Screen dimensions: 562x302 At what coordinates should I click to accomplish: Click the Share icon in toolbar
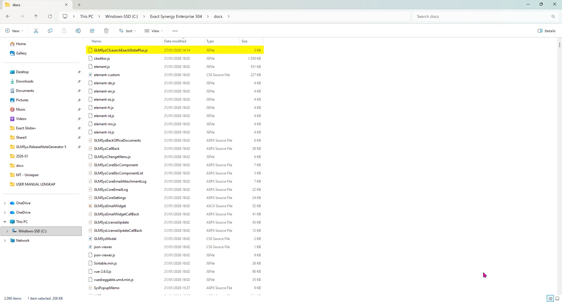click(x=92, y=31)
